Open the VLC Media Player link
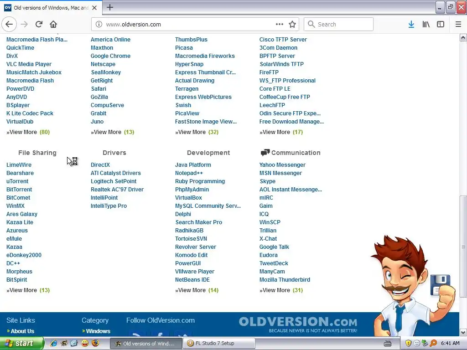The image size is (467, 350). pos(29,64)
